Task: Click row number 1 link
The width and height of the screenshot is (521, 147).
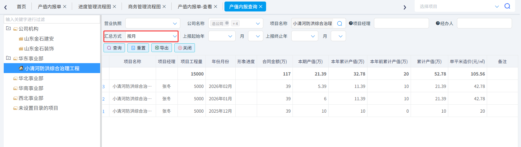Action: [x=104, y=111]
